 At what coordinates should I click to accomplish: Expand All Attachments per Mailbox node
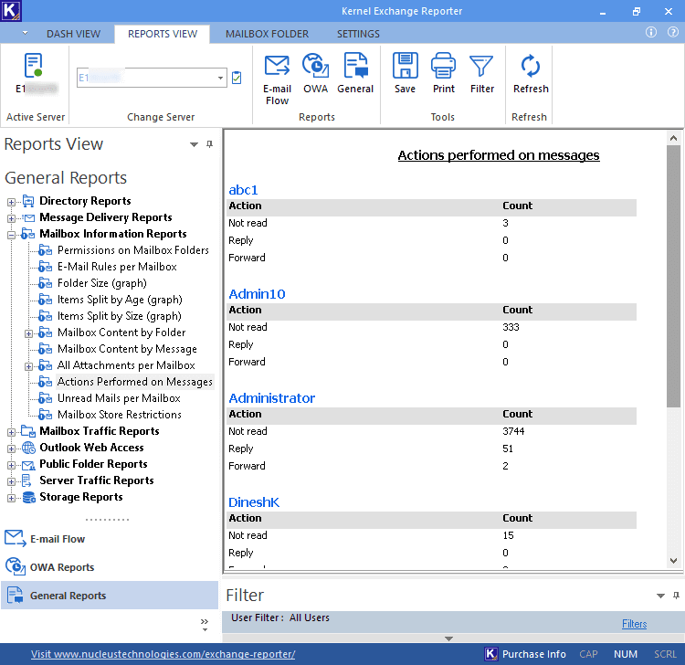28,366
